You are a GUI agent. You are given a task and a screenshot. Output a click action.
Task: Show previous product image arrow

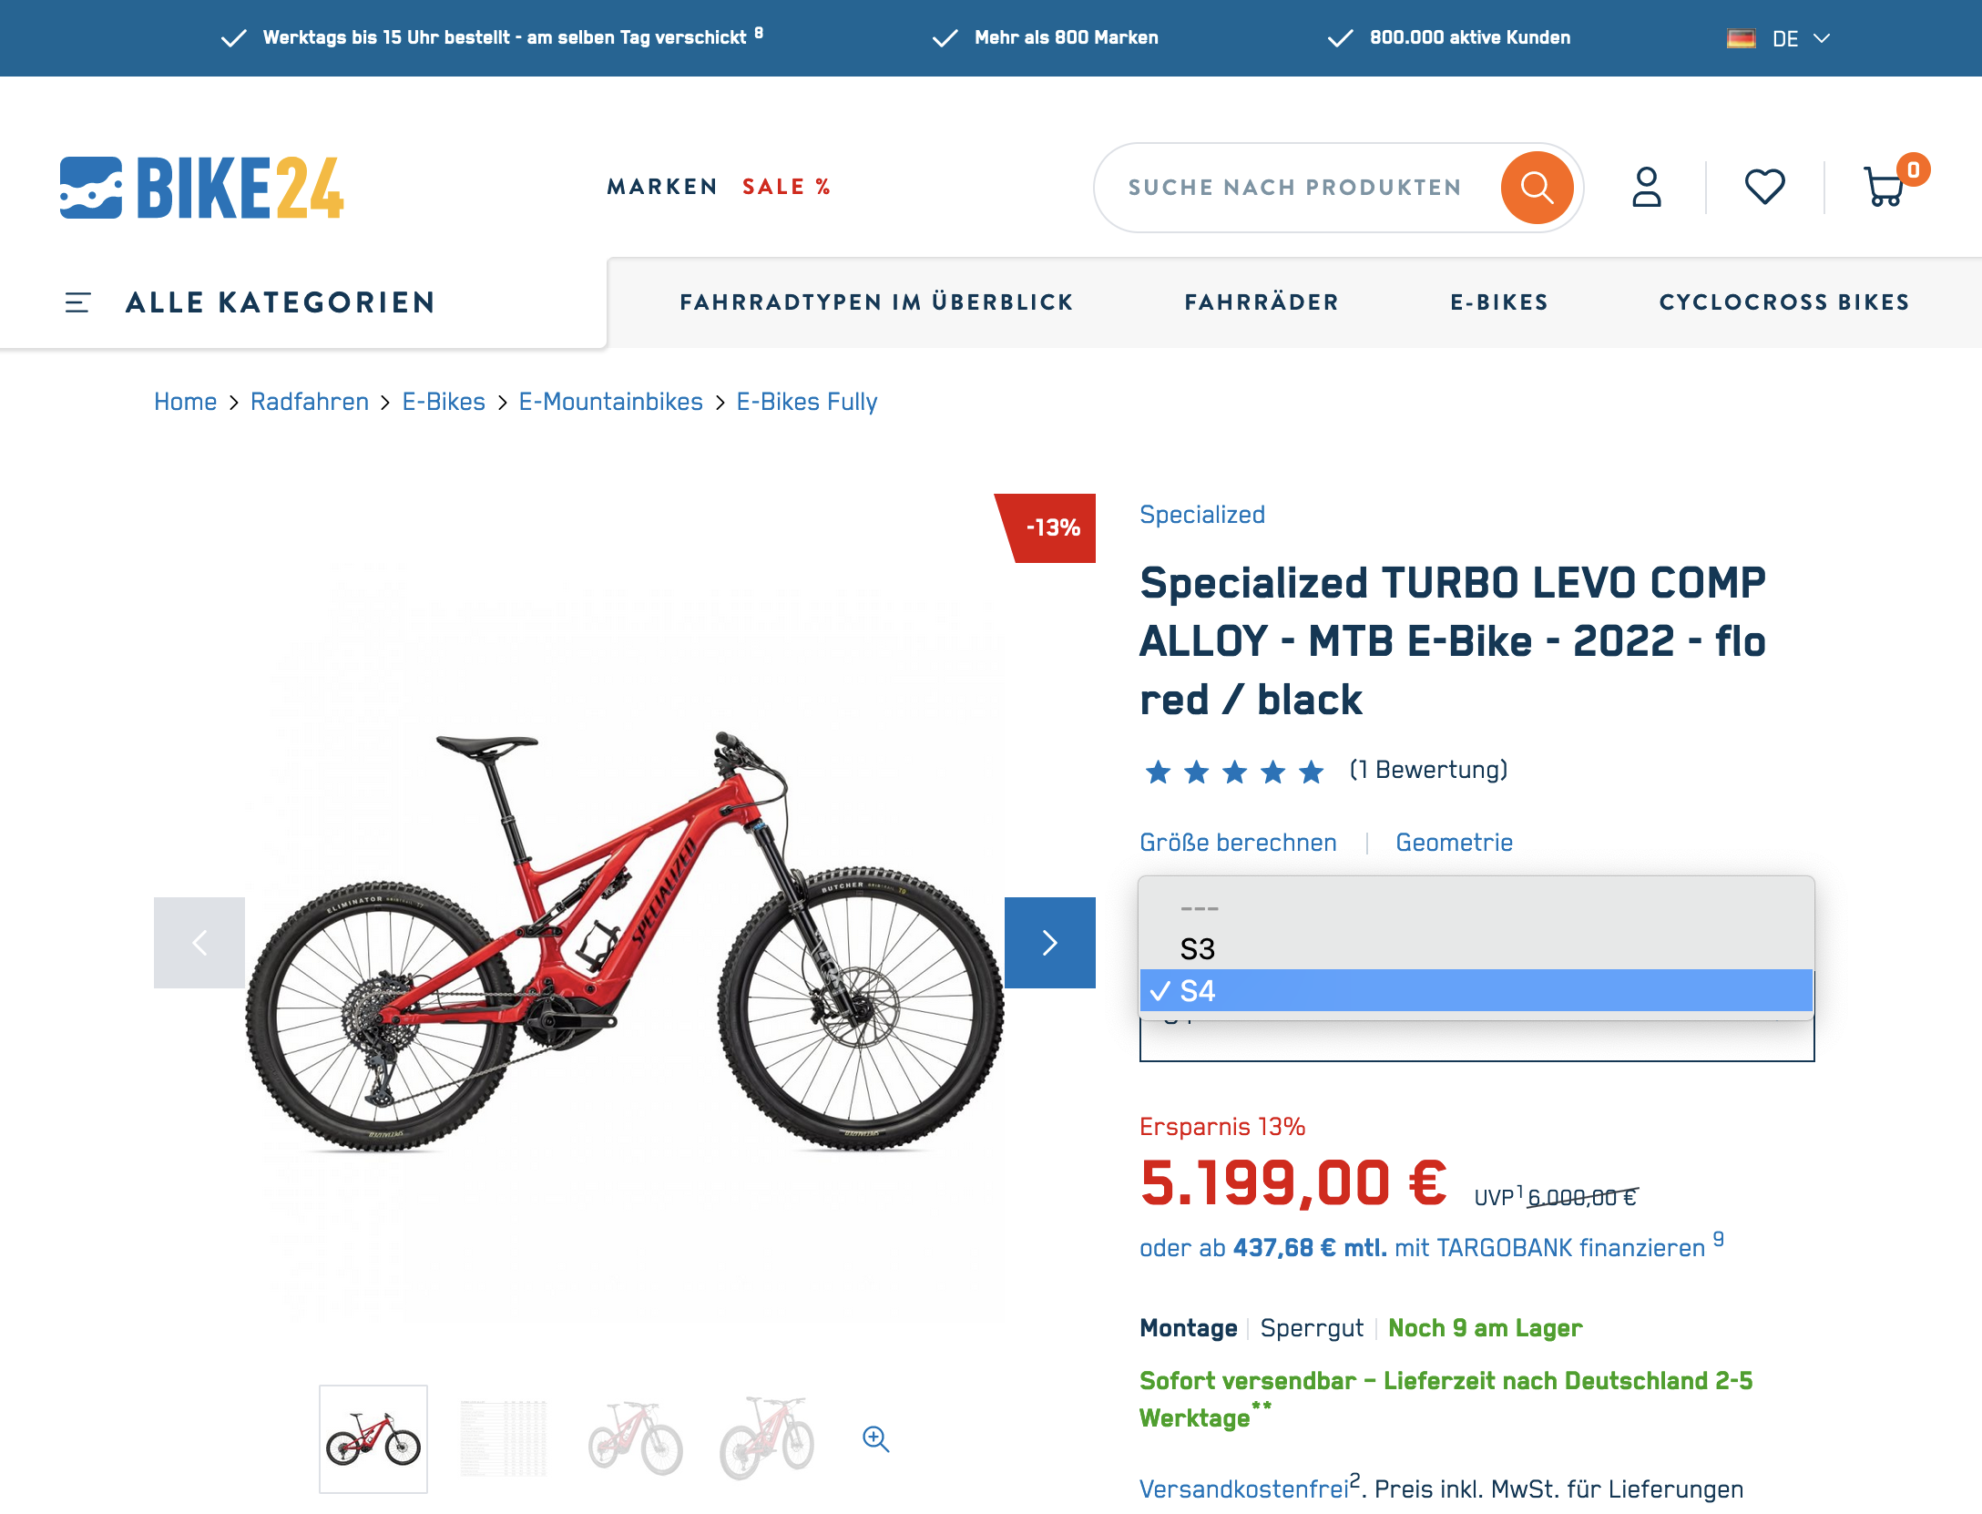199,943
